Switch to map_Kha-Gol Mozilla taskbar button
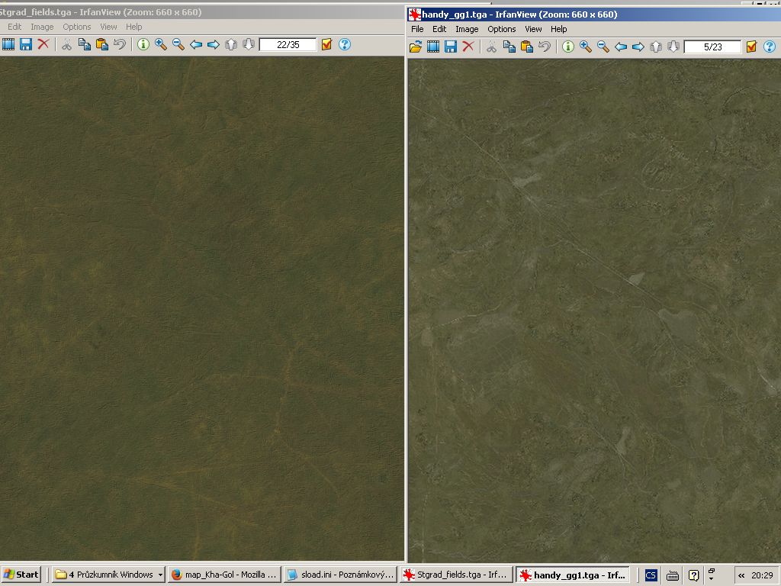The height and width of the screenshot is (586, 781). click(224, 575)
